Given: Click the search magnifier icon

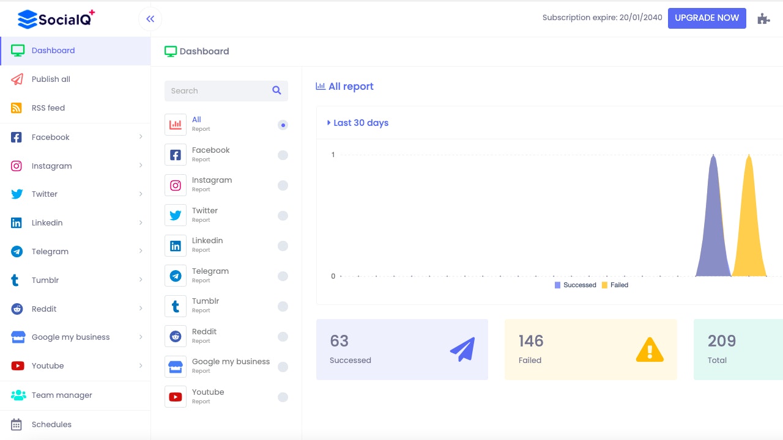Looking at the screenshot, I should click(276, 90).
